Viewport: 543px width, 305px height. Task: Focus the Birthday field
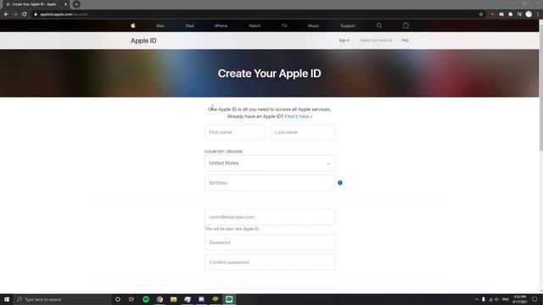point(270,183)
